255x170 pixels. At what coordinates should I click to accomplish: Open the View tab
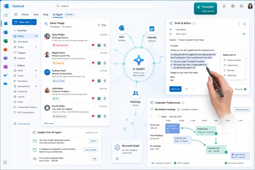tap(36, 15)
